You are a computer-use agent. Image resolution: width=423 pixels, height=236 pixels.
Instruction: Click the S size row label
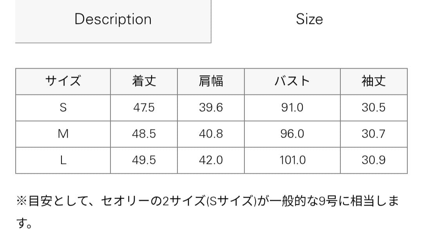(x=63, y=107)
